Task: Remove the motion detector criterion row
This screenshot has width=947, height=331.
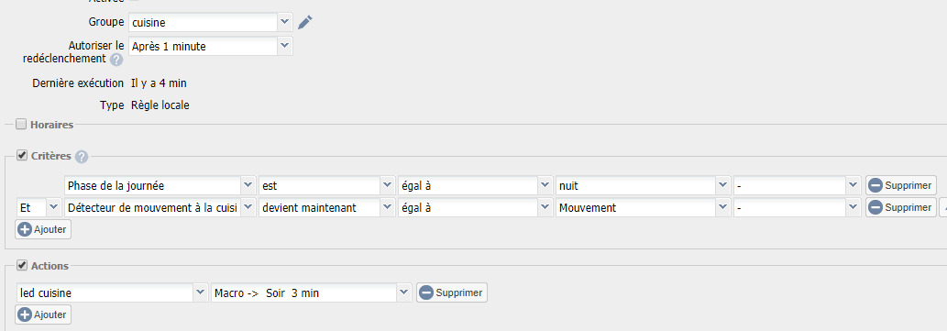Action: coord(900,207)
